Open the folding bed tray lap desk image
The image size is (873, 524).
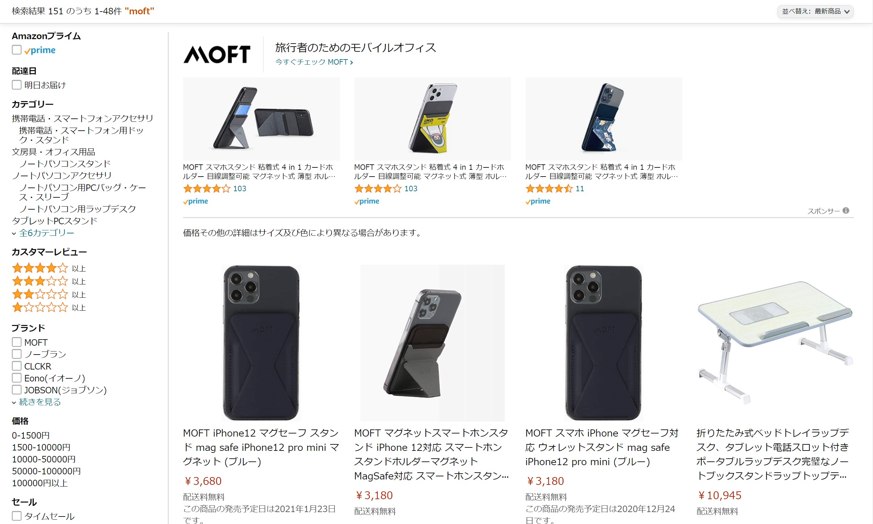tap(775, 343)
